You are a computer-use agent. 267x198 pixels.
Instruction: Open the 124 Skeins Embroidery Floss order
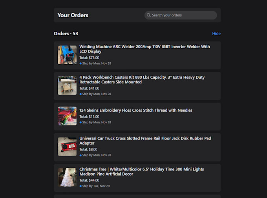click(136, 111)
